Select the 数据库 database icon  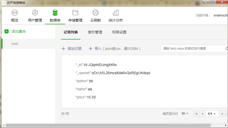(x=55, y=13)
